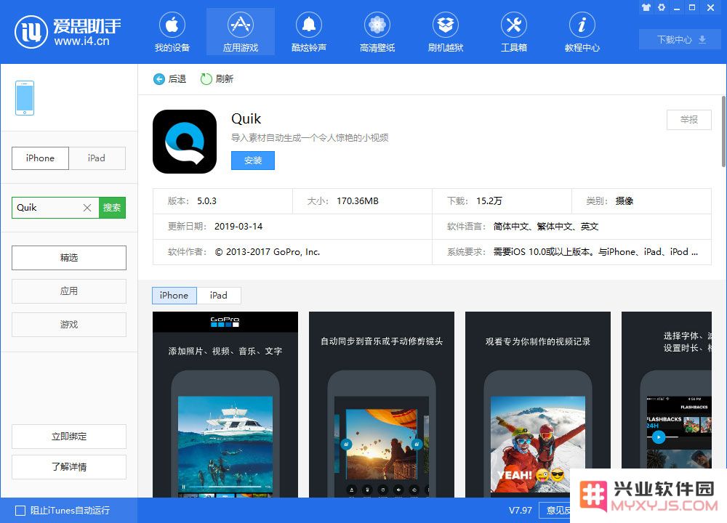This screenshot has width=727, height=523.
Task: Click the green 搜索 search button
Action: (112, 208)
